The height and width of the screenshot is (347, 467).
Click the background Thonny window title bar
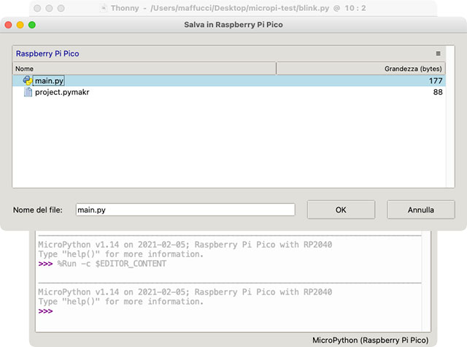click(233, 8)
